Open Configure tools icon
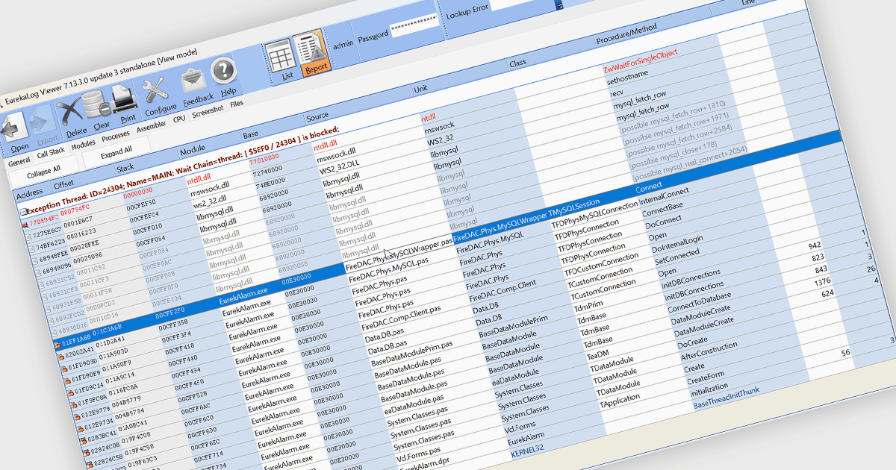 click(157, 91)
